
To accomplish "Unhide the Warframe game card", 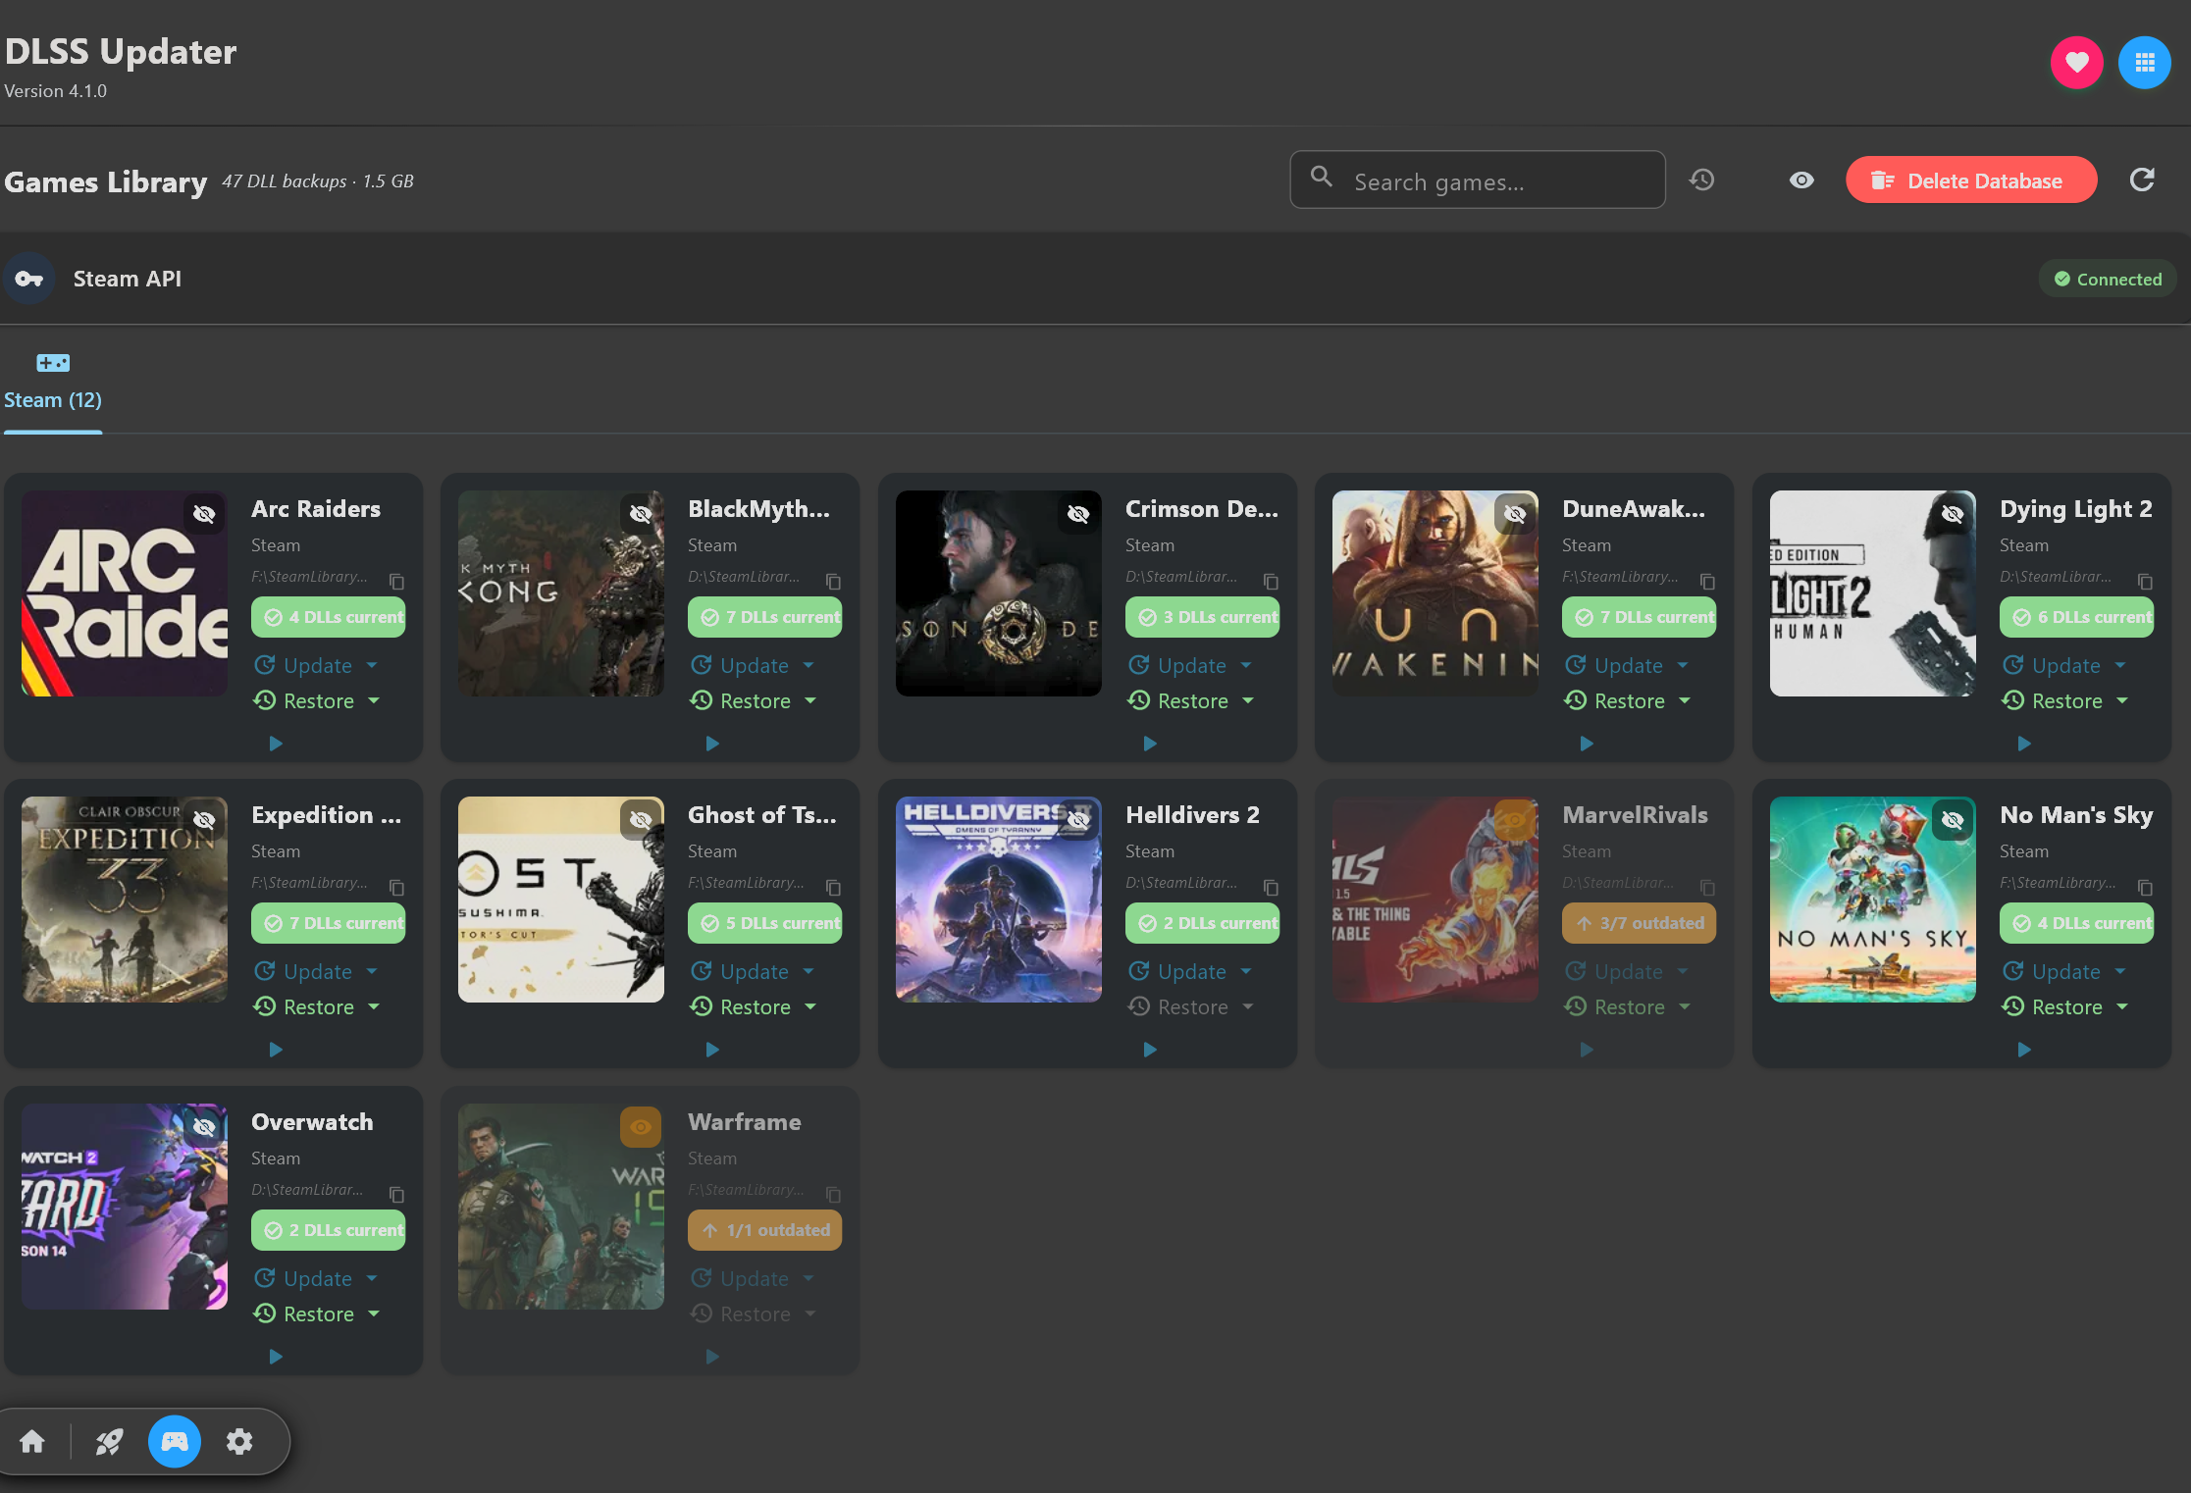I will click(x=641, y=1127).
